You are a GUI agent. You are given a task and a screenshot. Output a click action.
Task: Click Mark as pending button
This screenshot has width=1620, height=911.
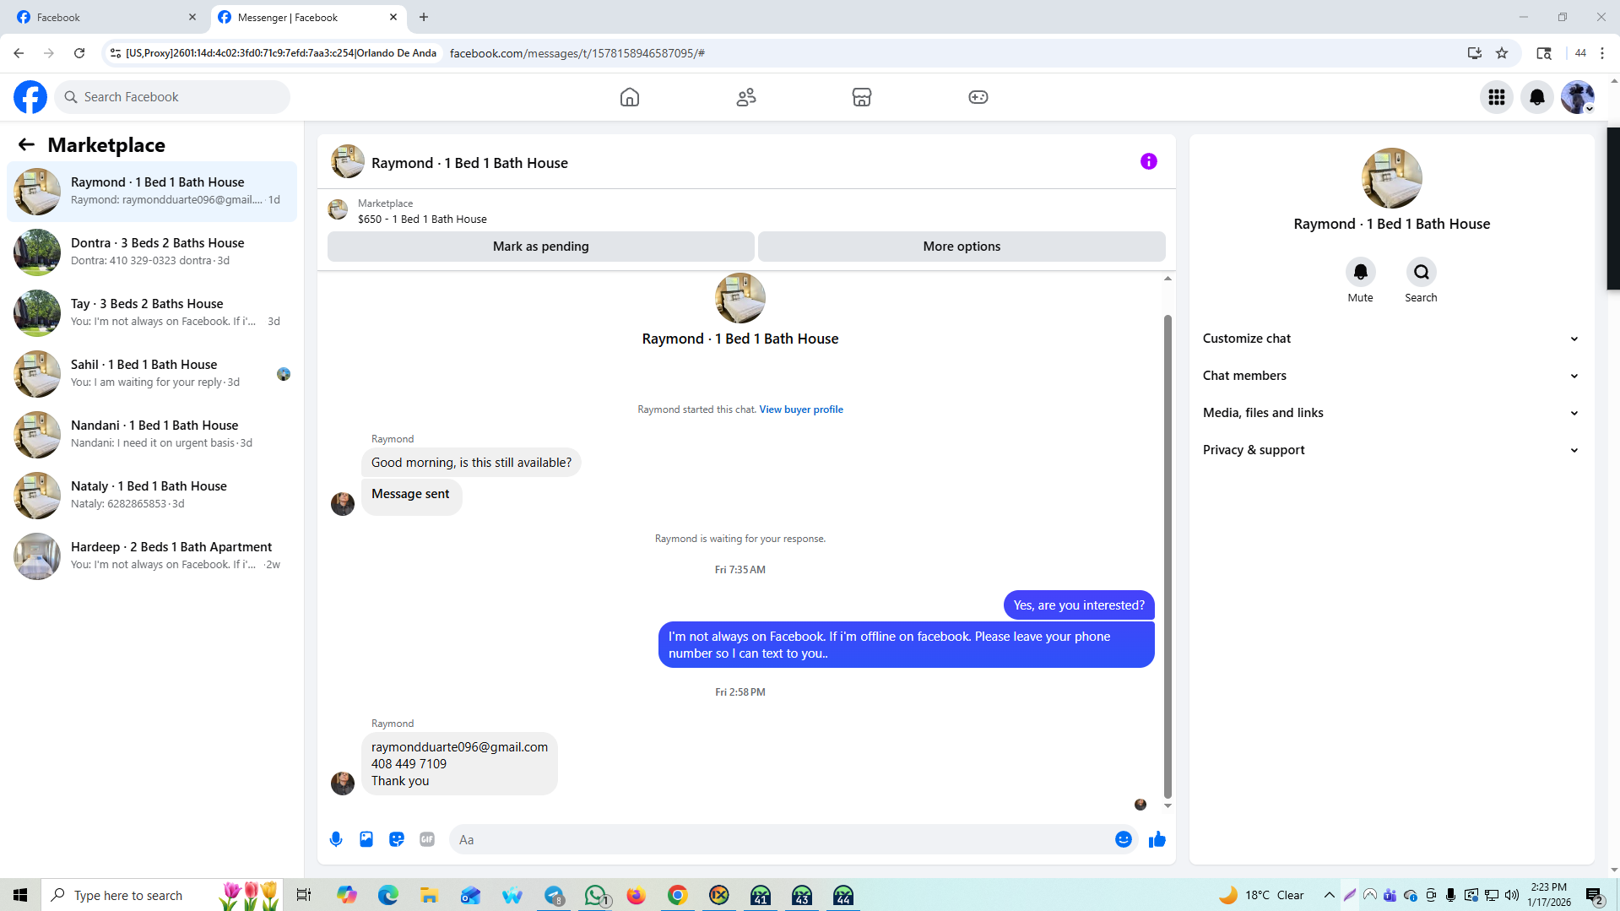click(540, 247)
